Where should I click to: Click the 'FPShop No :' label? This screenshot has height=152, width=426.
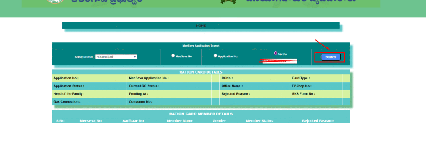pos(302,86)
